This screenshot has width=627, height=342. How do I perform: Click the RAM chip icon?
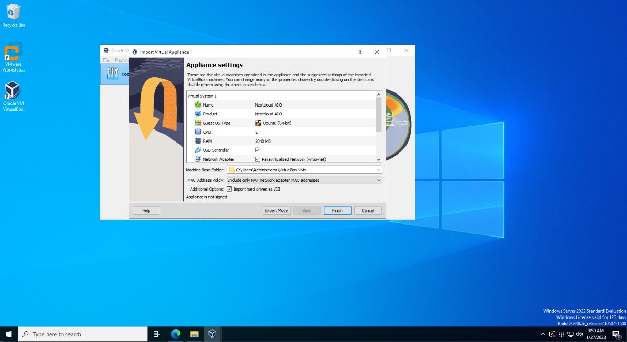pos(198,141)
